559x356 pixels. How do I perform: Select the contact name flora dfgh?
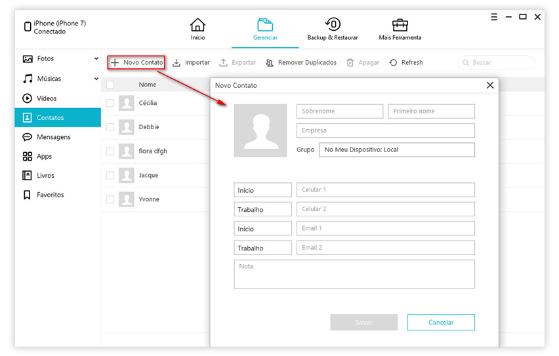point(153,151)
